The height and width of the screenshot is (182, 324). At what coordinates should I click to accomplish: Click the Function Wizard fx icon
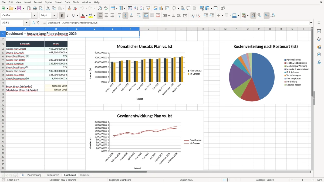(33, 23)
